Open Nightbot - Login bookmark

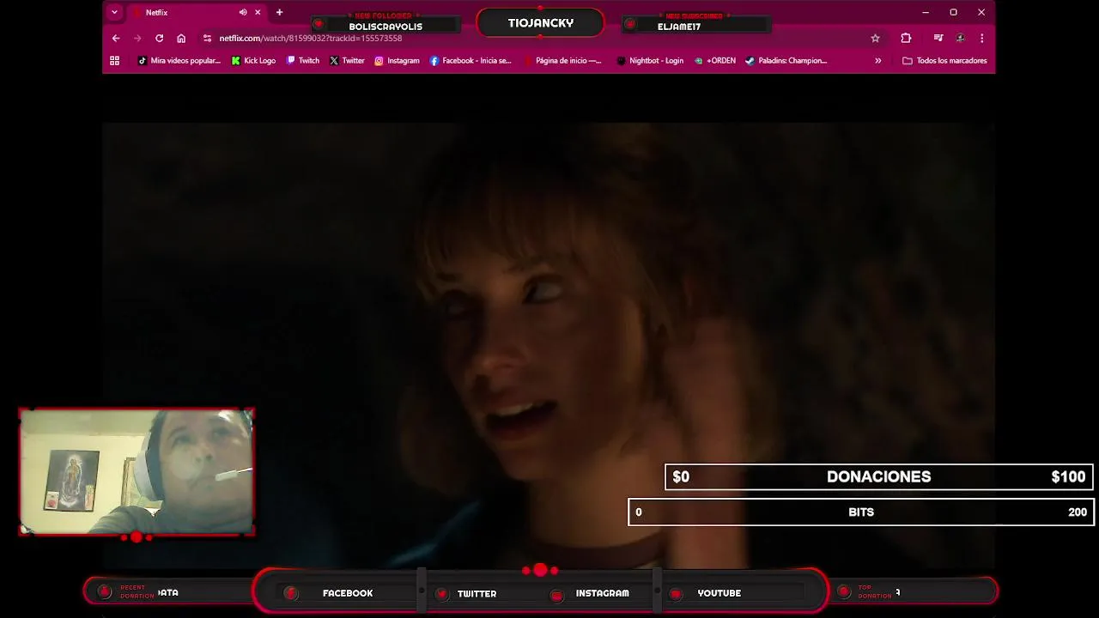(x=650, y=60)
